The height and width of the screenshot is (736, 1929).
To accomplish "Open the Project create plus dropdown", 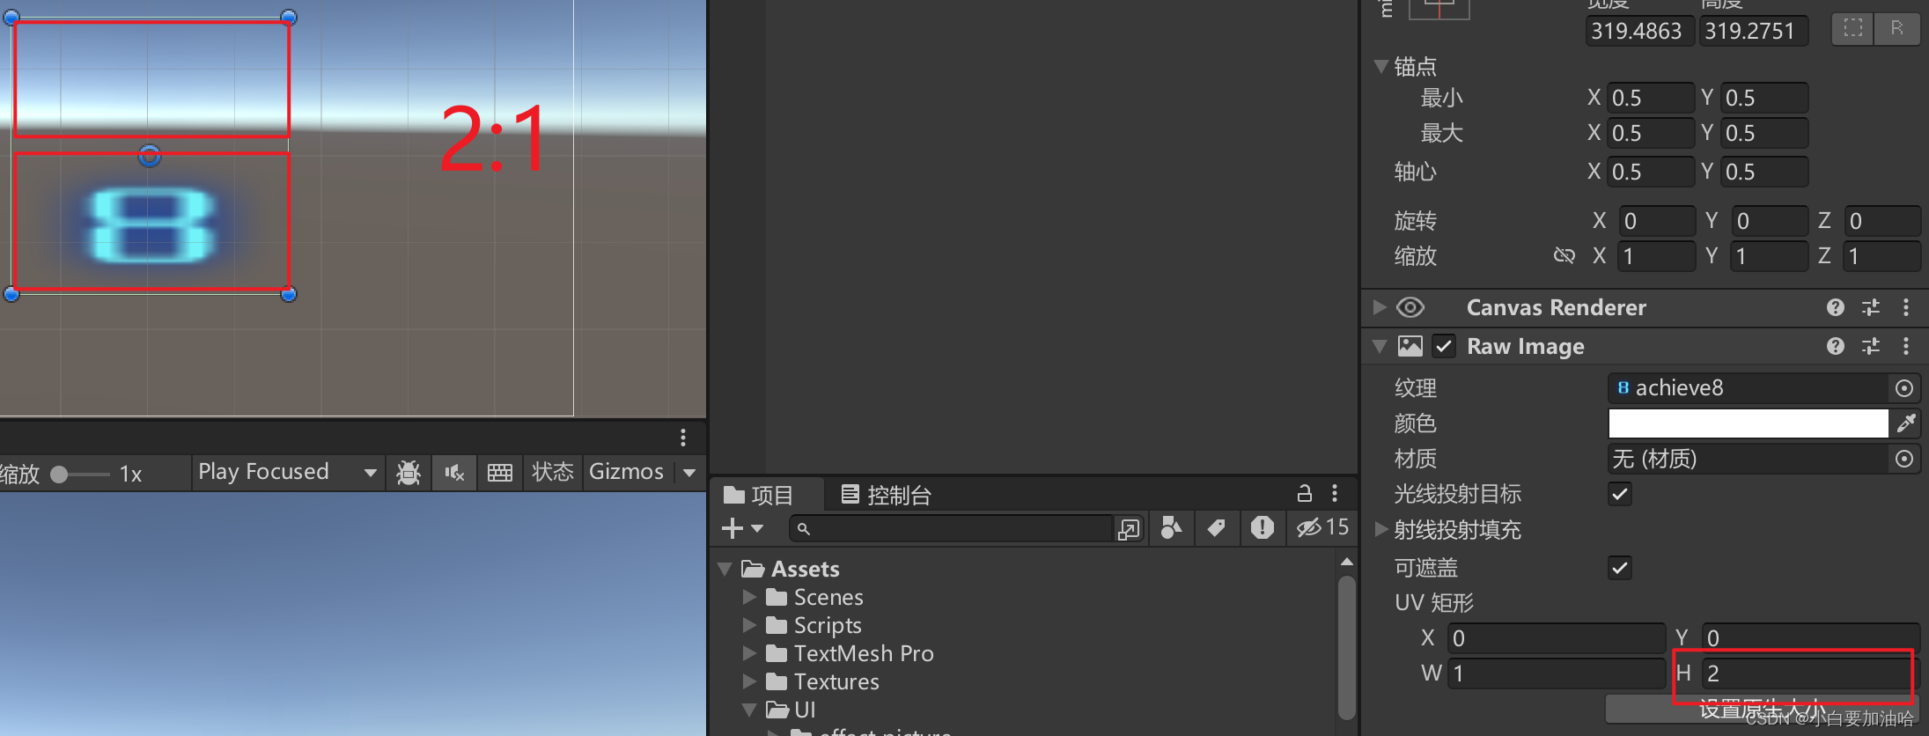I will (x=742, y=528).
